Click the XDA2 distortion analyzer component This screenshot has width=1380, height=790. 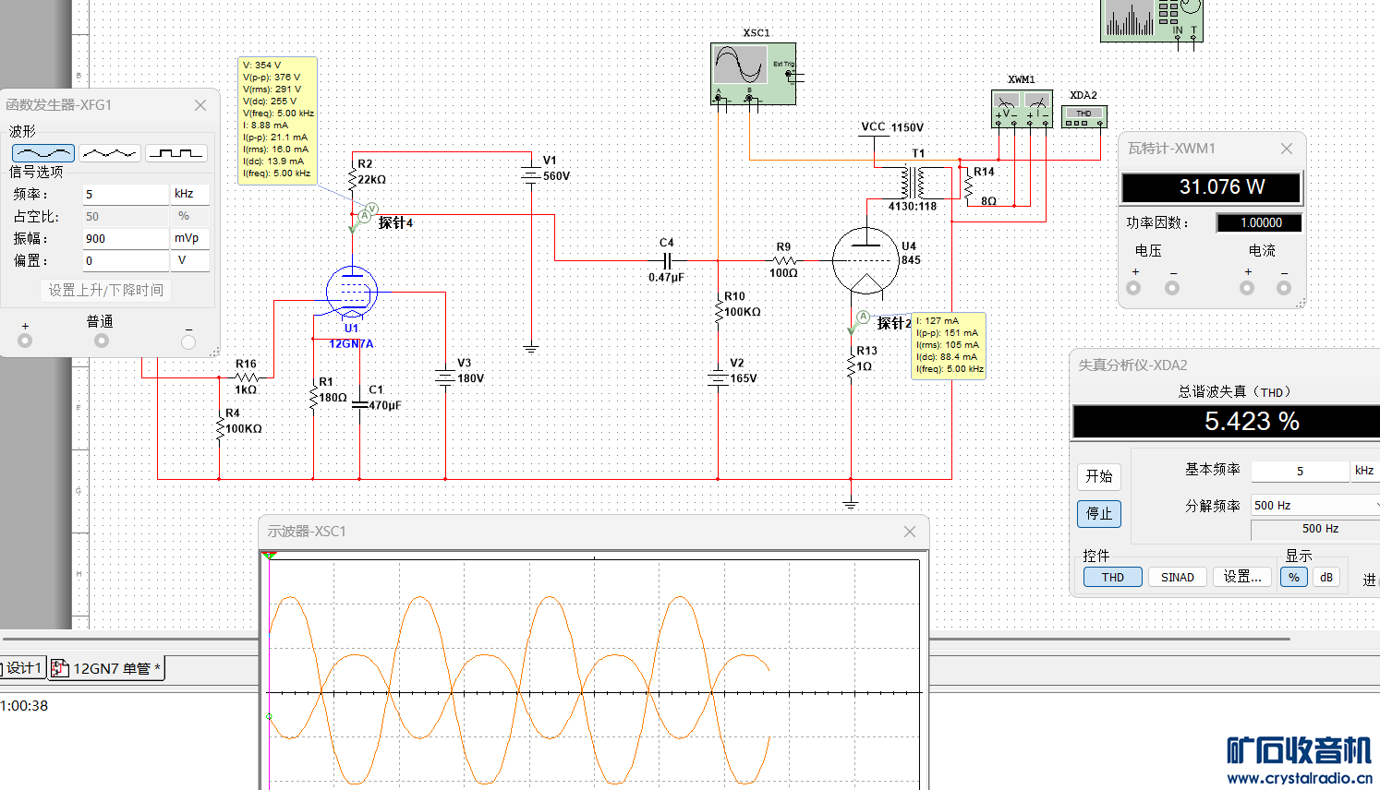coord(1083,116)
